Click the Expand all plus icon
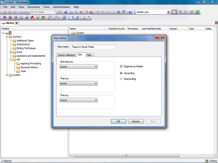This screenshot has height=163, width=218. (x=109, y=12)
